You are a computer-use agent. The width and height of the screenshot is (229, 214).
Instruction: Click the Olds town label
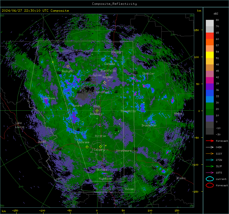coord(97,106)
